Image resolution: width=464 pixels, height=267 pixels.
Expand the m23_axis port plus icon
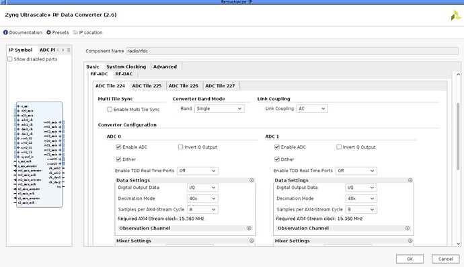(60, 155)
